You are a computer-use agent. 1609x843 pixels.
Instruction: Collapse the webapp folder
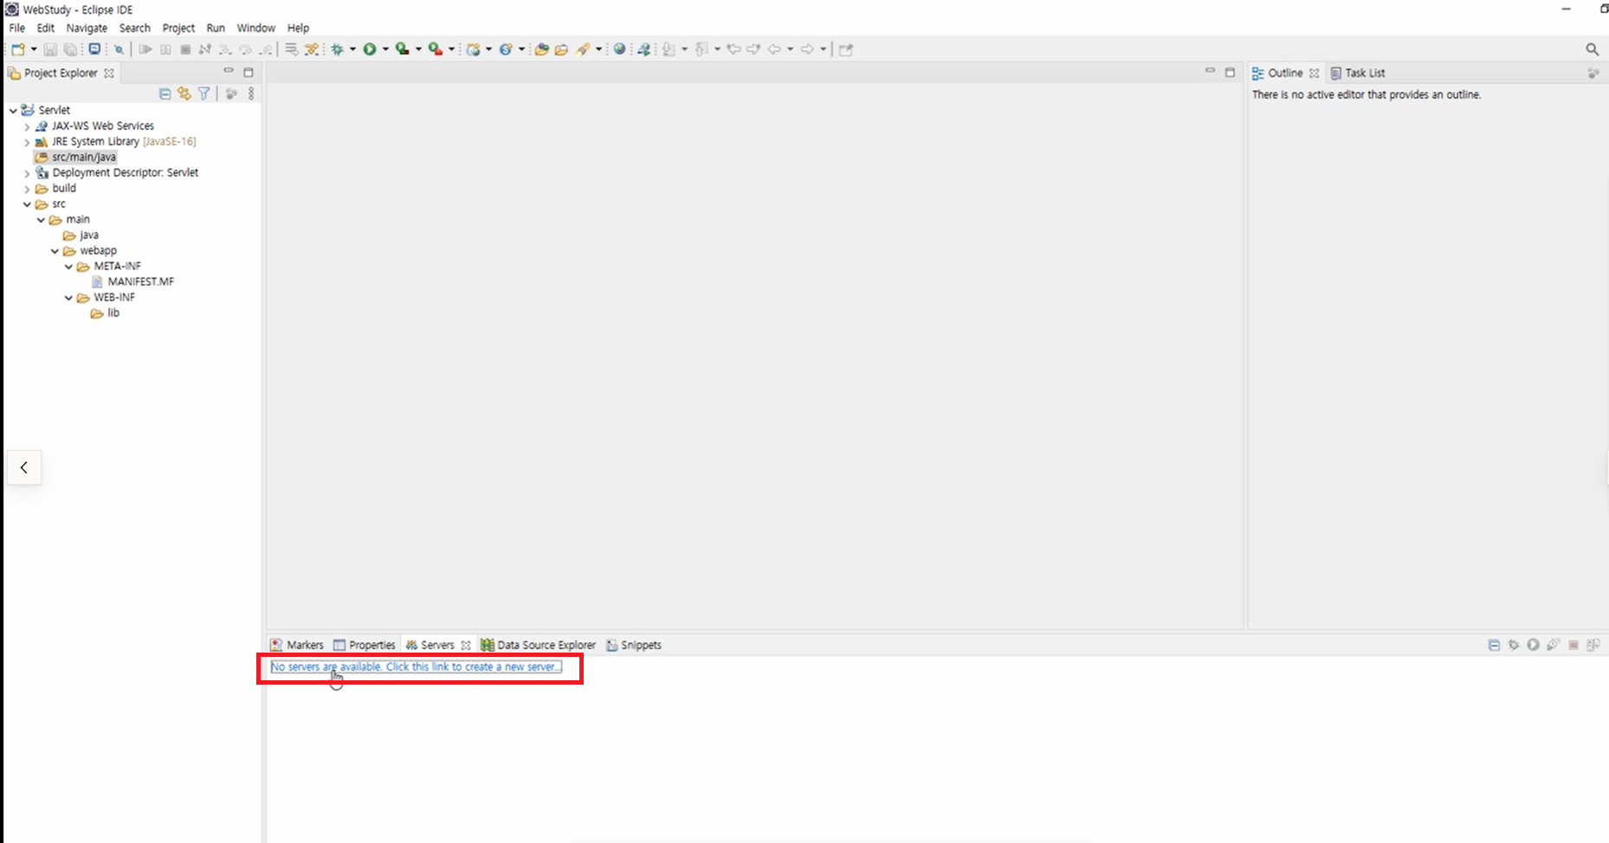[x=55, y=251]
